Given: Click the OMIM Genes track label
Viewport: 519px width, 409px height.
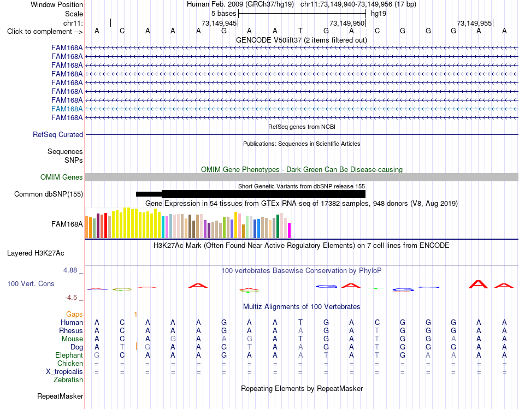Looking at the screenshot, I should click(62, 177).
